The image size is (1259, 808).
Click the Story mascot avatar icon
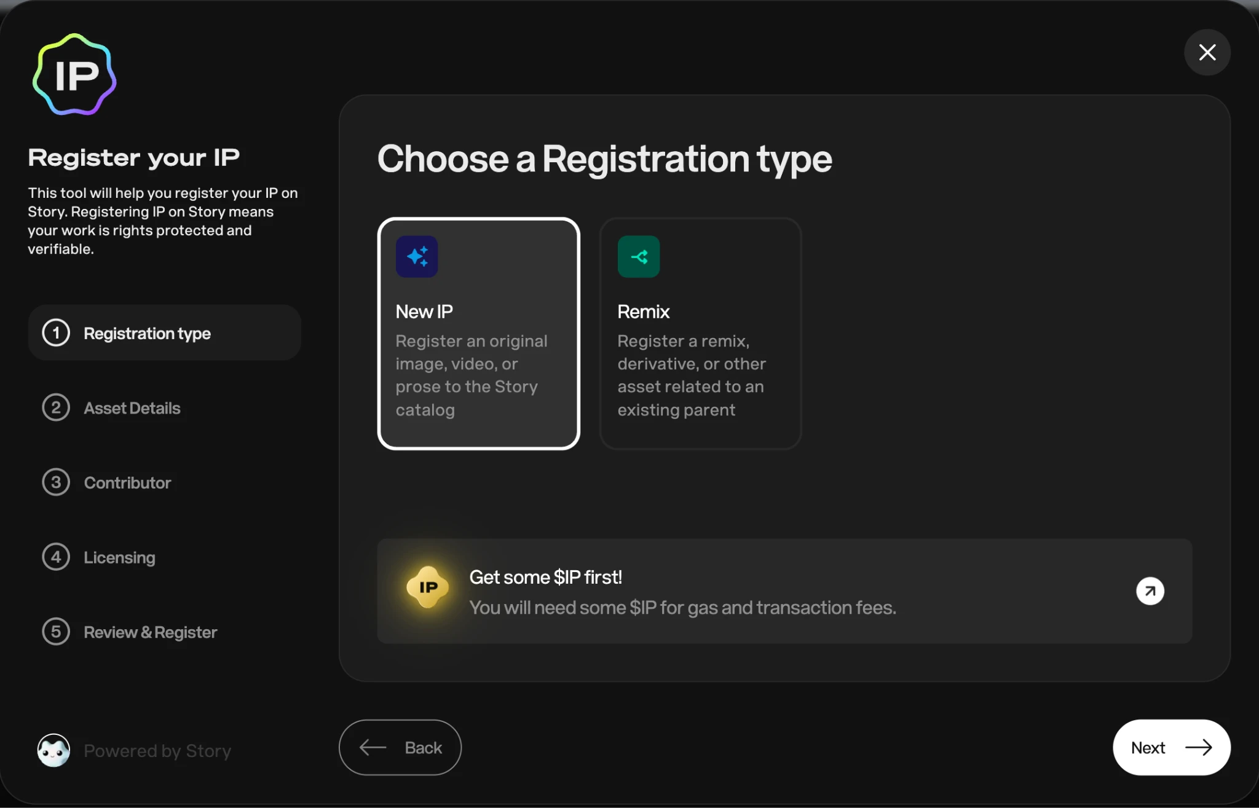[x=54, y=750]
